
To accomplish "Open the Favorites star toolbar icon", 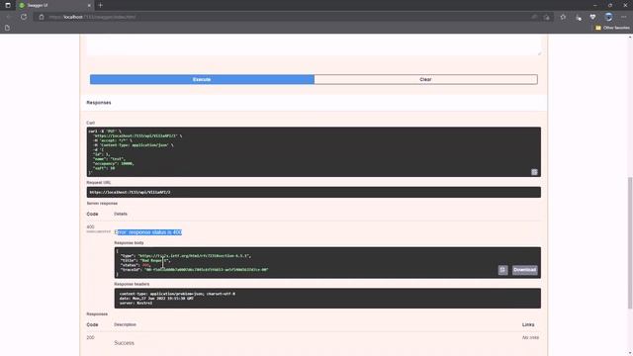I will coord(563,17).
